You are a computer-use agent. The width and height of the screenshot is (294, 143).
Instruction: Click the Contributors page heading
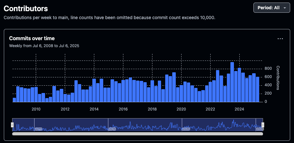pos(26,9)
